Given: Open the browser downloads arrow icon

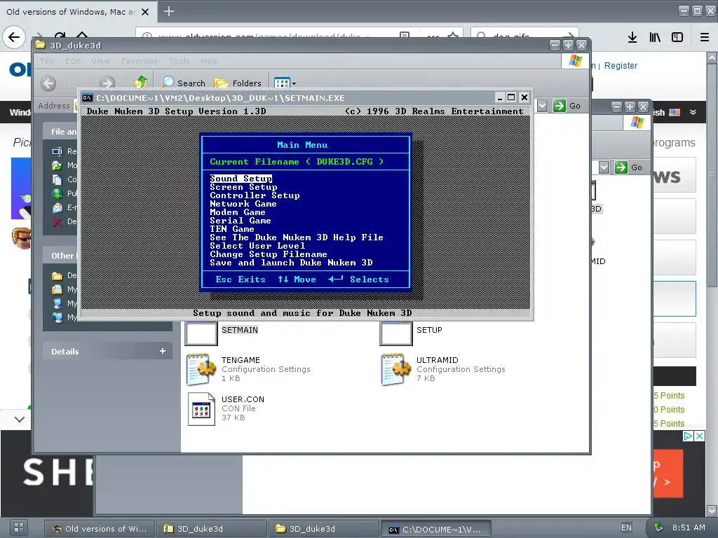Looking at the screenshot, I should tap(632, 37).
